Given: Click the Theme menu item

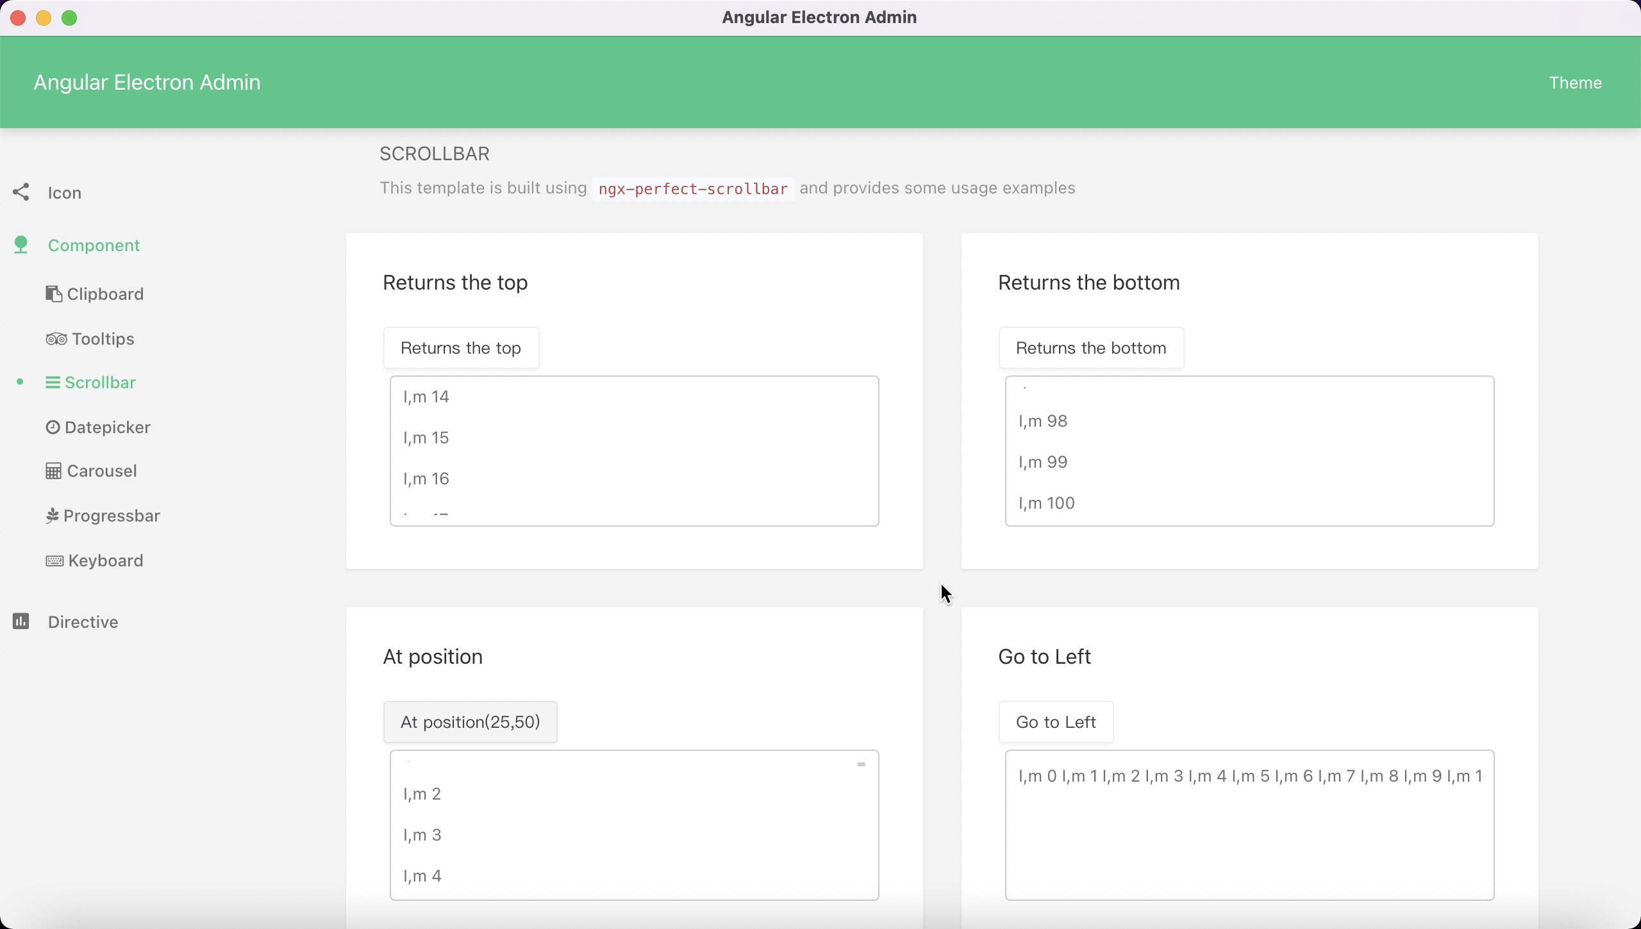Looking at the screenshot, I should point(1576,81).
